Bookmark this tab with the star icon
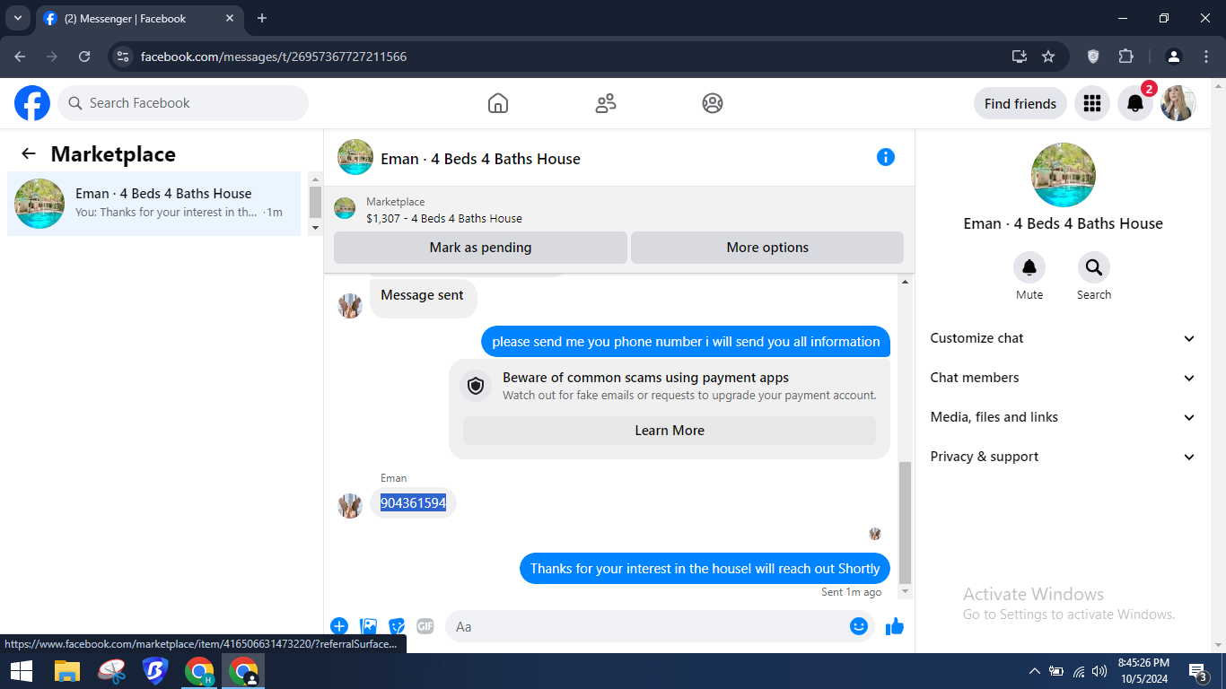Screen dimensions: 1226x689 (1048, 57)
